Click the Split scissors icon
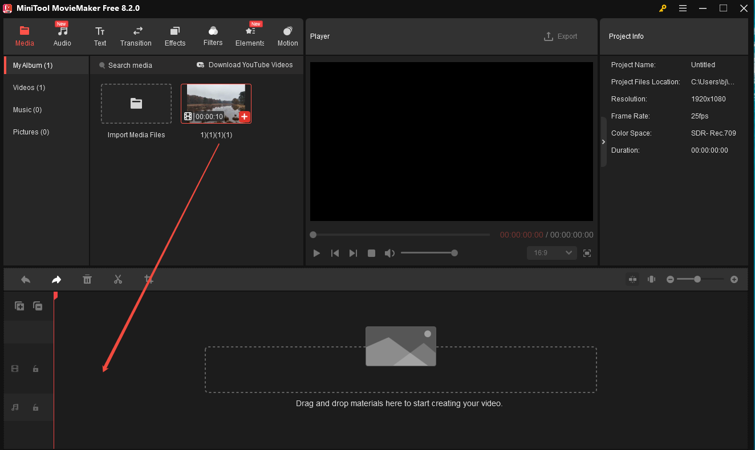 (x=118, y=279)
